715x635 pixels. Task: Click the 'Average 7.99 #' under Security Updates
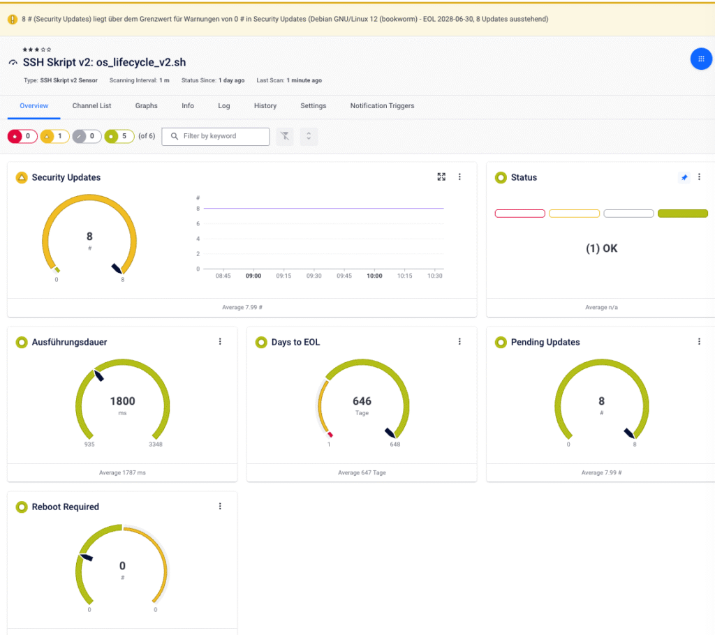pos(242,307)
